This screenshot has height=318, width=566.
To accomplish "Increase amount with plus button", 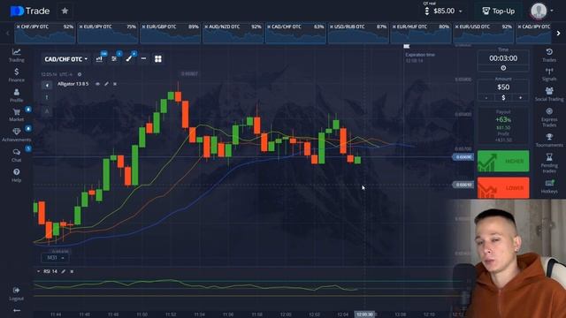I will [520, 98].
